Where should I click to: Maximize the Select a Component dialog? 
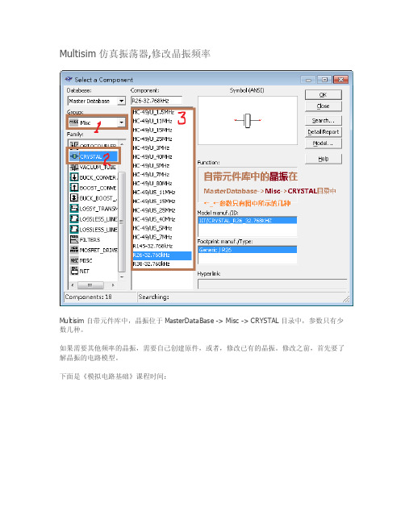pyautogui.click(x=324, y=80)
